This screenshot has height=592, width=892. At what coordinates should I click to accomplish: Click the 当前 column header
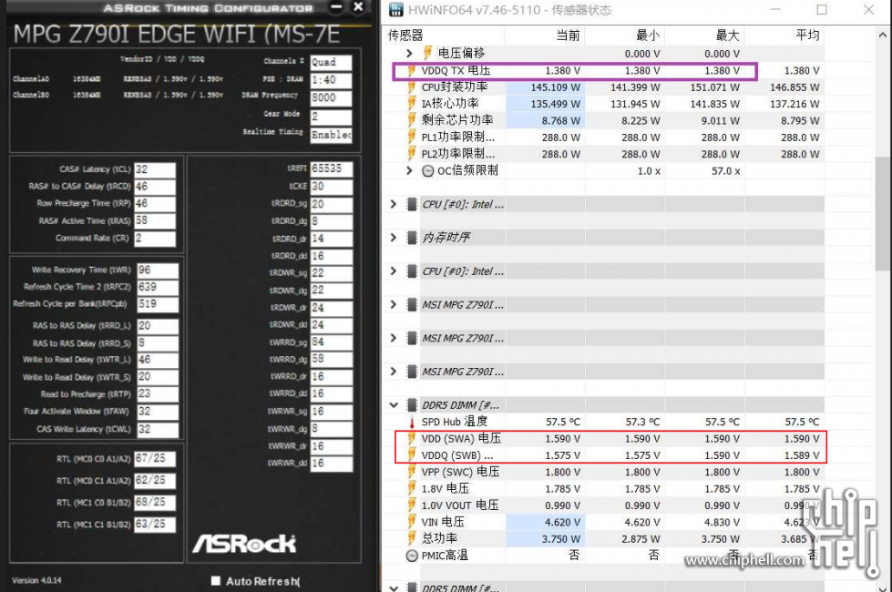click(x=568, y=36)
